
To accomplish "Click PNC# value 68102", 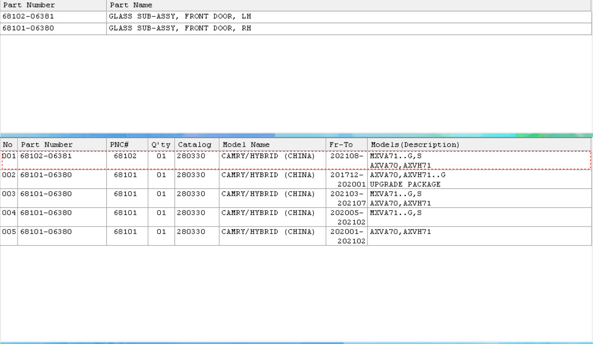I will pyautogui.click(x=125, y=156).
